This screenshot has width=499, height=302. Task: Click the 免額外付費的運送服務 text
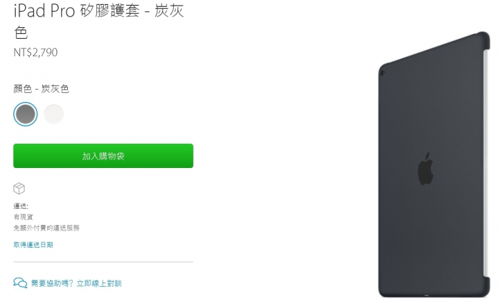click(46, 228)
